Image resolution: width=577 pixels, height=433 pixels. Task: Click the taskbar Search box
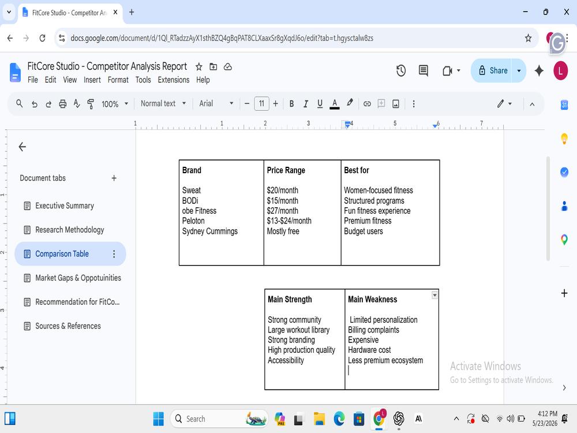tap(219, 419)
